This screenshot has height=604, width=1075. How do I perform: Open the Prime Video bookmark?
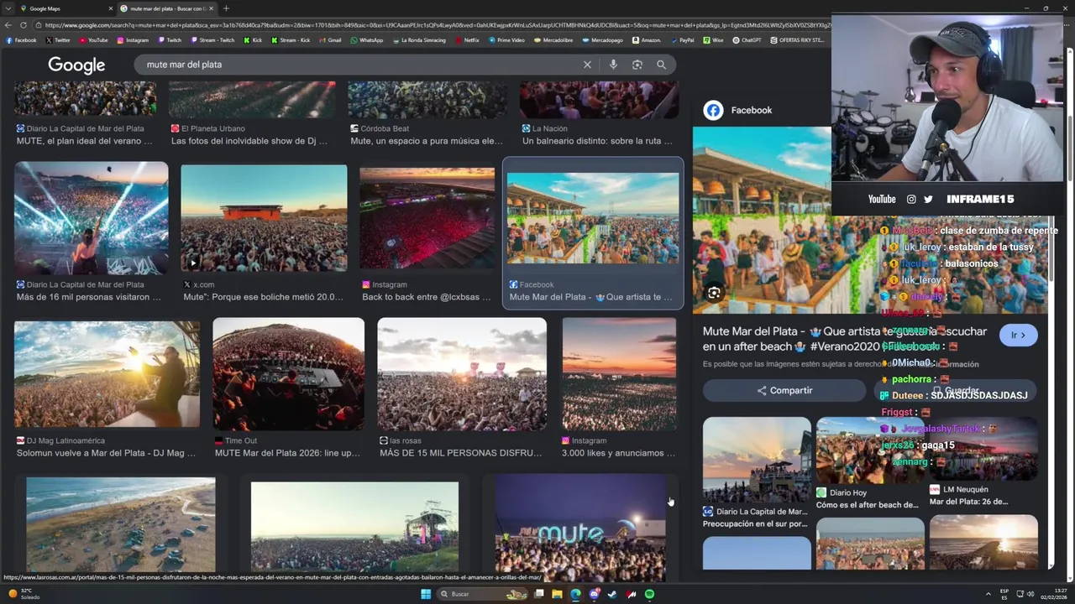pos(506,39)
